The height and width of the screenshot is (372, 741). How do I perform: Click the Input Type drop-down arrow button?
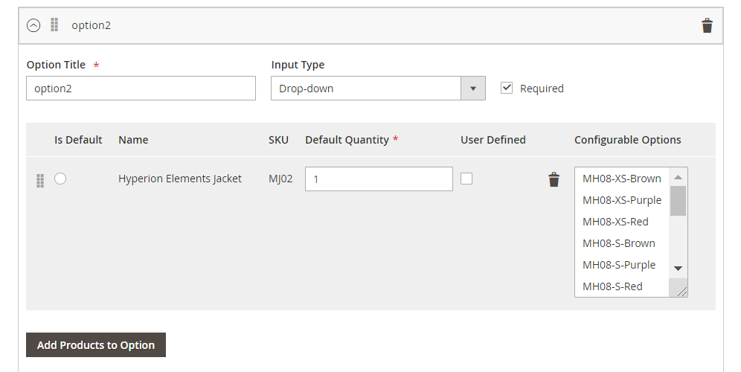tap(473, 89)
